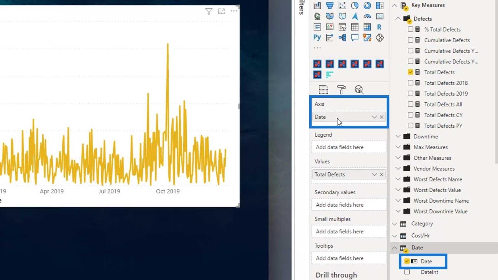Open the Analytics magnifier pane
The image size is (498, 280).
(359, 90)
